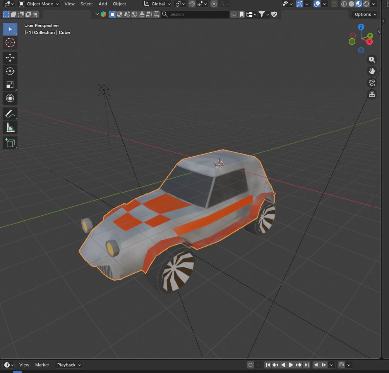The width and height of the screenshot is (389, 373).
Task: Set select mode to new selection
Action: [6, 14]
